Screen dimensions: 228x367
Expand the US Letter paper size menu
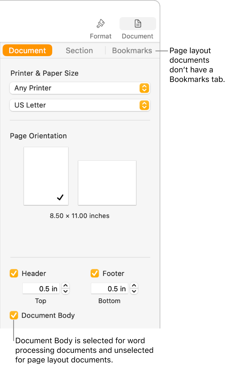tap(80, 105)
